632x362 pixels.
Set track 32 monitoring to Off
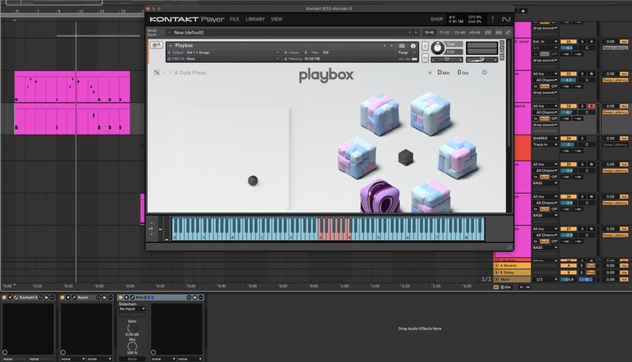554,86
